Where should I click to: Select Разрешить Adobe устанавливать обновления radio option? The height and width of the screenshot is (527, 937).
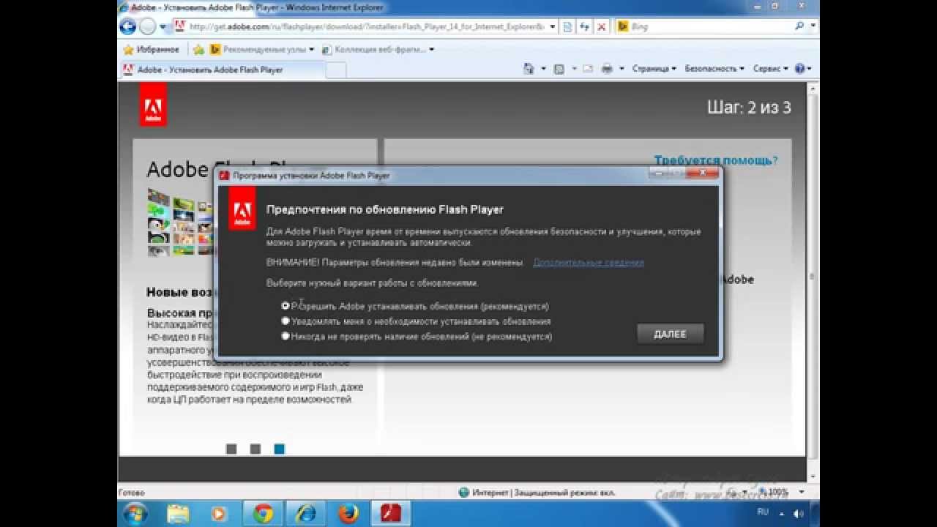(285, 306)
